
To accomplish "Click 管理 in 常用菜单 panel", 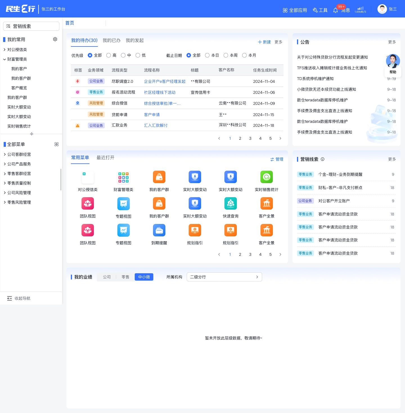I will [x=277, y=159].
